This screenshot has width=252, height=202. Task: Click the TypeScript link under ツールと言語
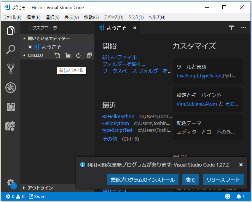click(211, 75)
